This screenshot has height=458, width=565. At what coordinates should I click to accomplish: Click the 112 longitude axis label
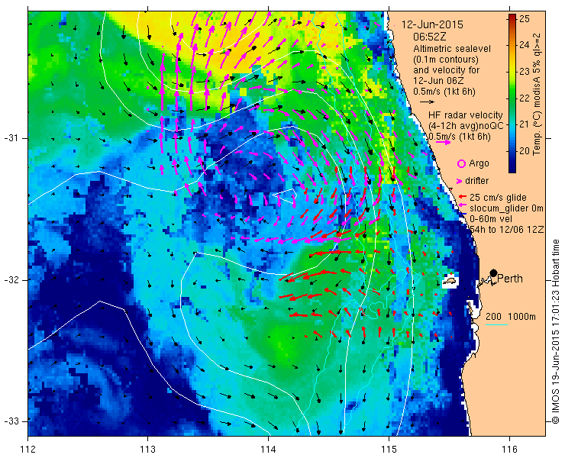point(28,450)
